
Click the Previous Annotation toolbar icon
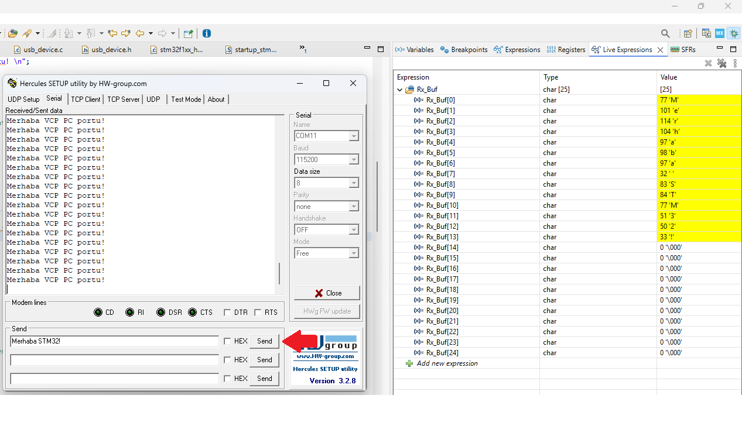click(x=91, y=33)
